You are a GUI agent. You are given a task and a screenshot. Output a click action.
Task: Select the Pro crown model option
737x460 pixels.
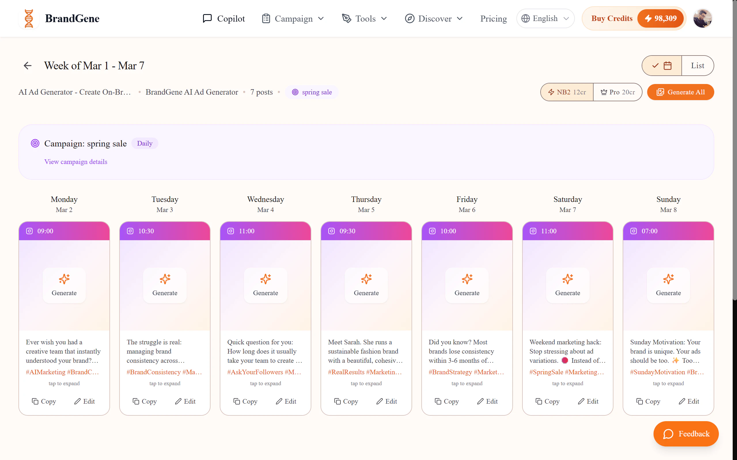(617, 92)
